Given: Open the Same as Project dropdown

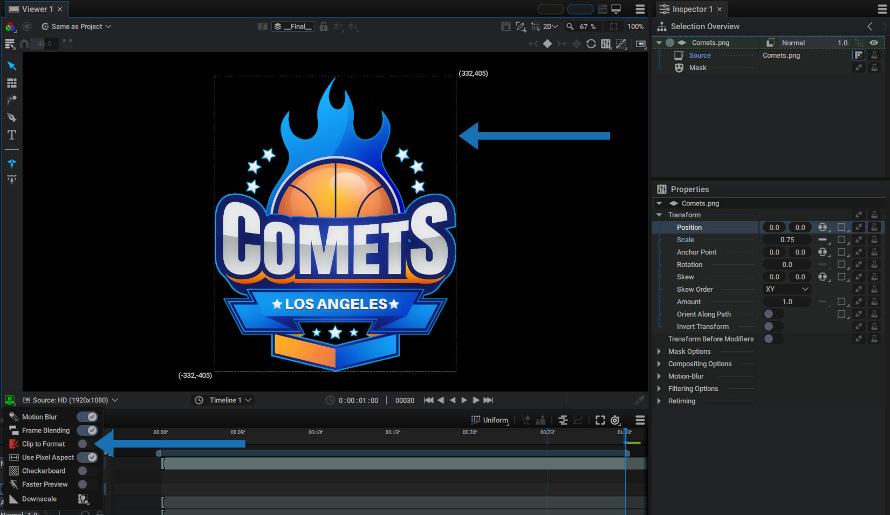Looking at the screenshot, I should (77, 26).
